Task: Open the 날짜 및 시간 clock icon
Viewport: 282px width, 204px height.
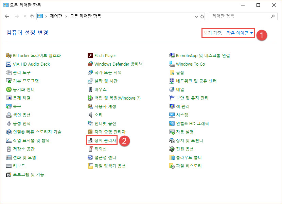Action: [x=90, y=81]
